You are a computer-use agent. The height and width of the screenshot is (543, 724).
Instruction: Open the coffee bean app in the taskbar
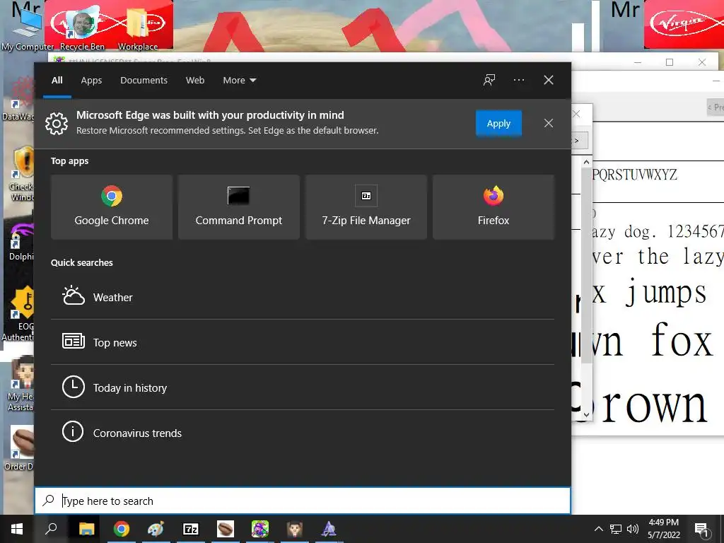pos(226,529)
